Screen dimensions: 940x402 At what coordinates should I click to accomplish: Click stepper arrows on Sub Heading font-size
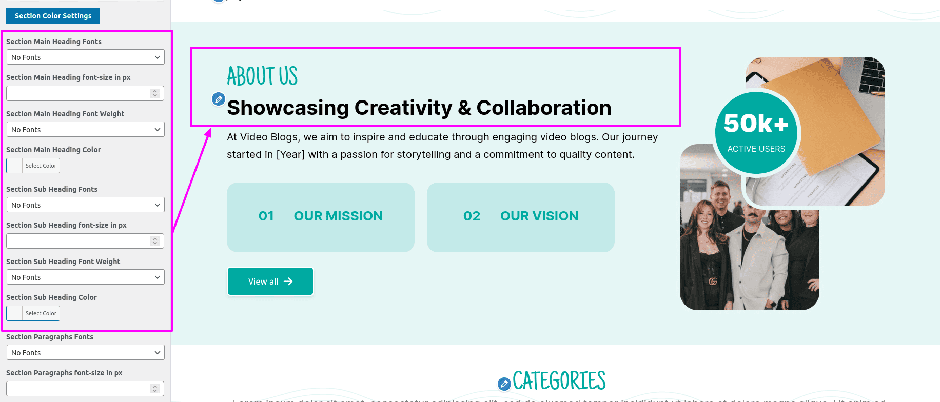[155, 241]
